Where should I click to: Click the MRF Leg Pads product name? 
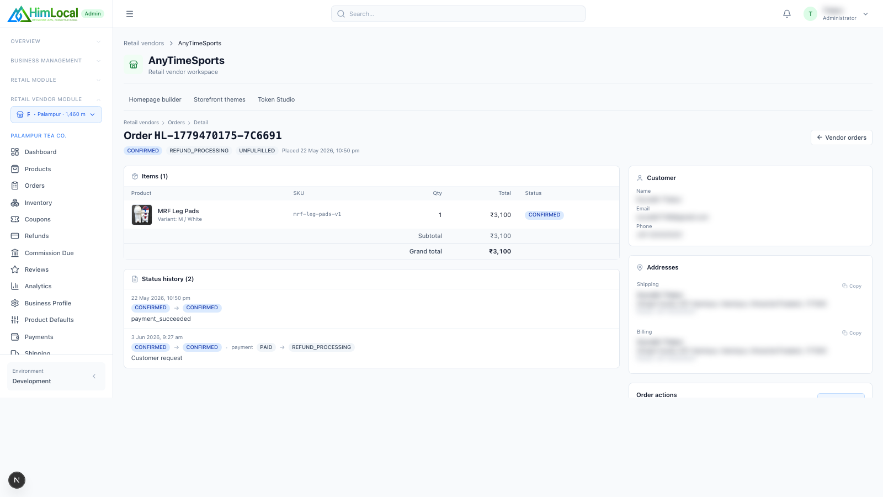[178, 211]
